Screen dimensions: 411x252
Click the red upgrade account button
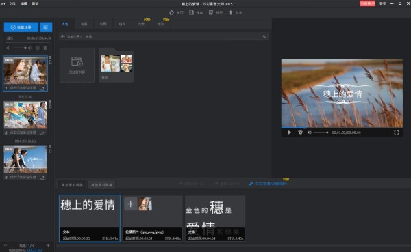coord(367,3)
